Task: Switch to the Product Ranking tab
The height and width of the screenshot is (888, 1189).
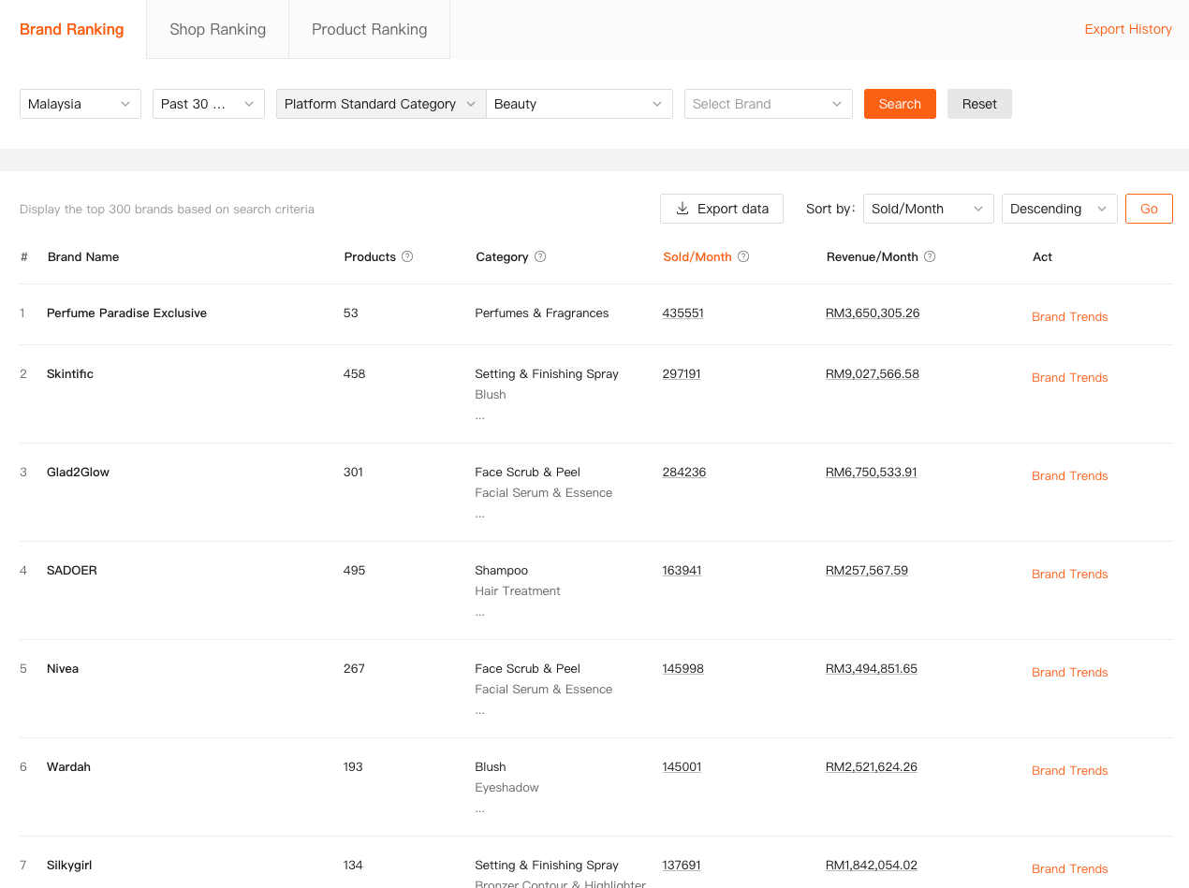Action: point(369,29)
